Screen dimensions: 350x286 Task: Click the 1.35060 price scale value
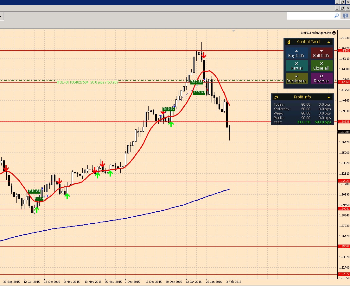click(x=344, y=153)
